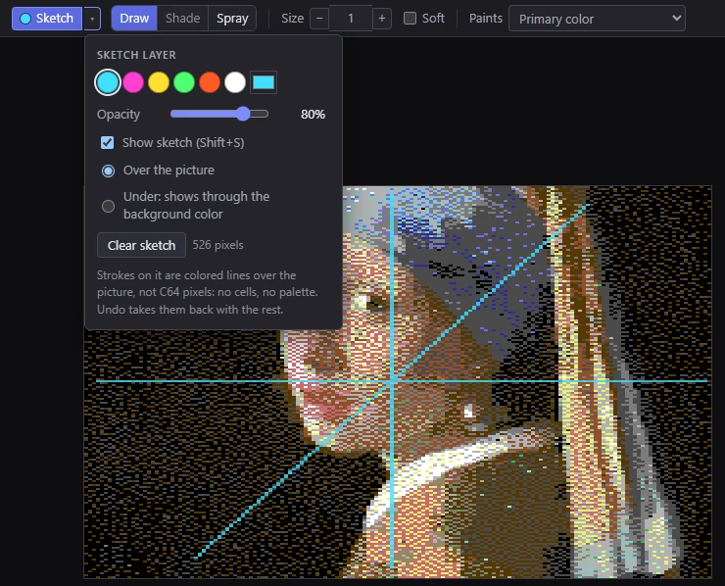
Task: Open the Sketch tool dropdown arrow
Action: click(x=92, y=19)
